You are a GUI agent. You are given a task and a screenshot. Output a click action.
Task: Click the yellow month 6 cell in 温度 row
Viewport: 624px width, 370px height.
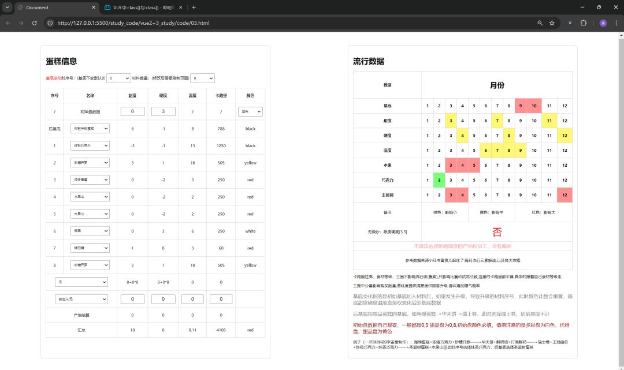pyautogui.click(x=485, y=151)
